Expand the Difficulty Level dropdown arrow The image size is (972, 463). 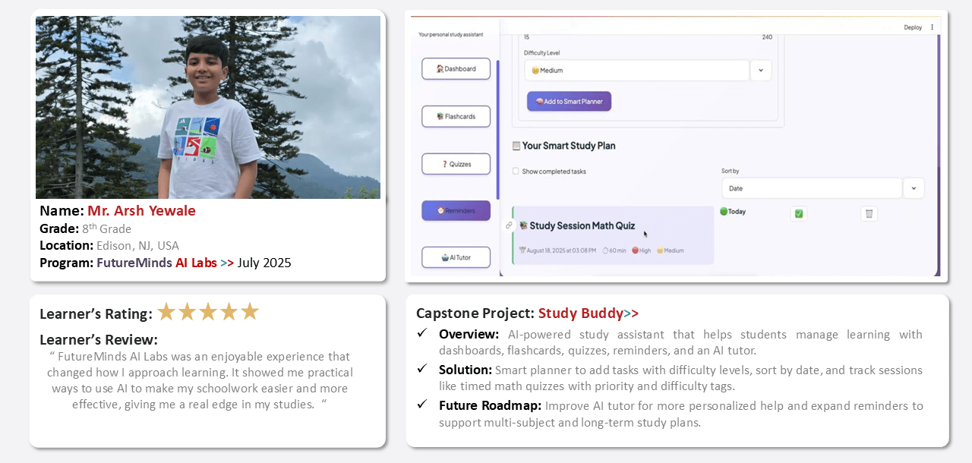coord(761,71)
